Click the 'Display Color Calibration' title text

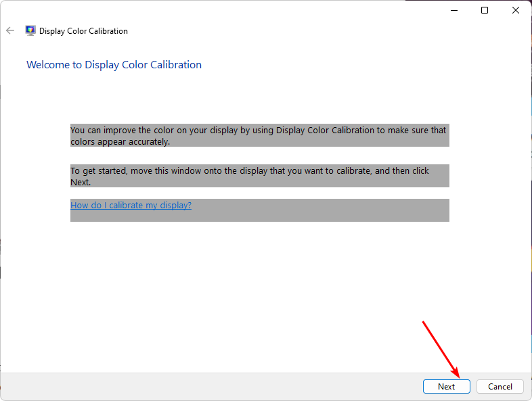click(83, 31)
